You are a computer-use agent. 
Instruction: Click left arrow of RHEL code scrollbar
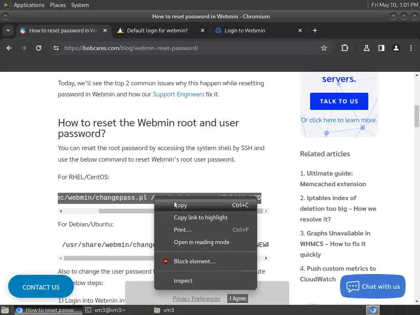click(61, 211)
